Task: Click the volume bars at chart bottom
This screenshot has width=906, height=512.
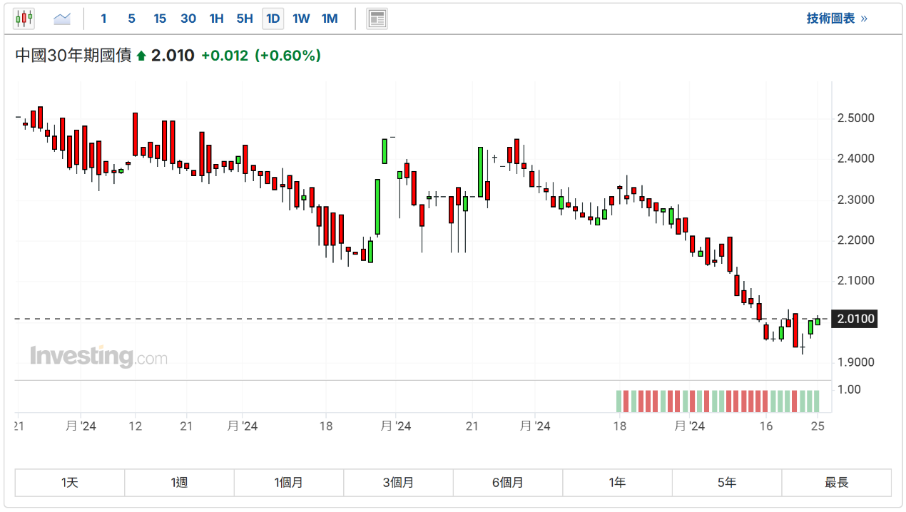Action: tap(718, 401)
